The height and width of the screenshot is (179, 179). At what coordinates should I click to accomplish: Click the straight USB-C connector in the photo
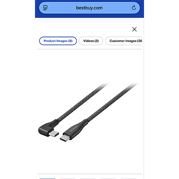click(74, 131)
